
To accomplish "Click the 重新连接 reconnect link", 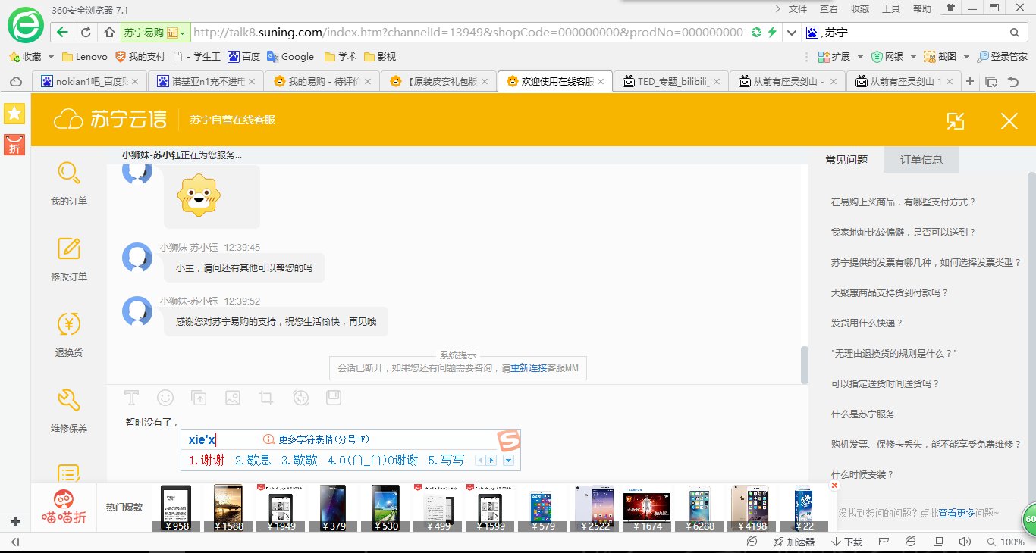I will click(529, 368).
